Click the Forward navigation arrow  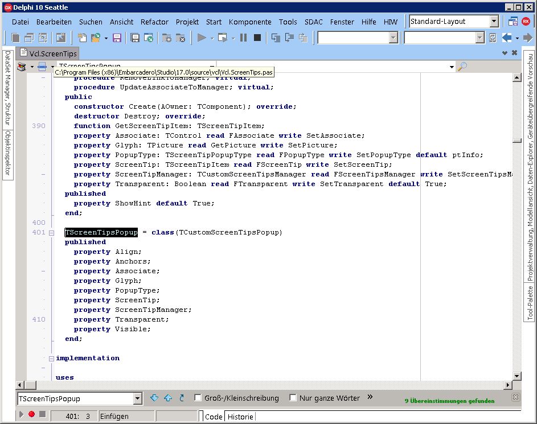528,38
